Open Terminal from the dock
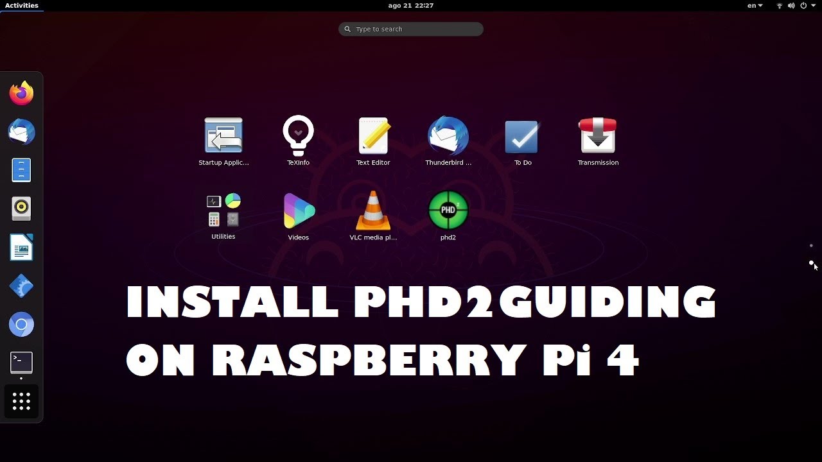 pyautogui.click(x=21, y=363)
